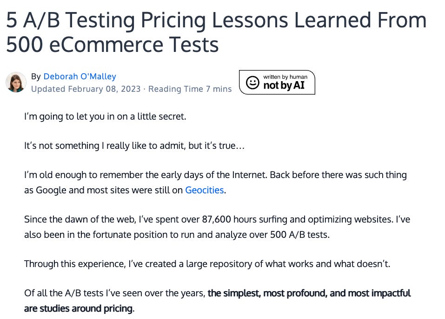Click the 'little secret' opening sentence
This screenshot has width=445, height=319.
click(105, 116)
